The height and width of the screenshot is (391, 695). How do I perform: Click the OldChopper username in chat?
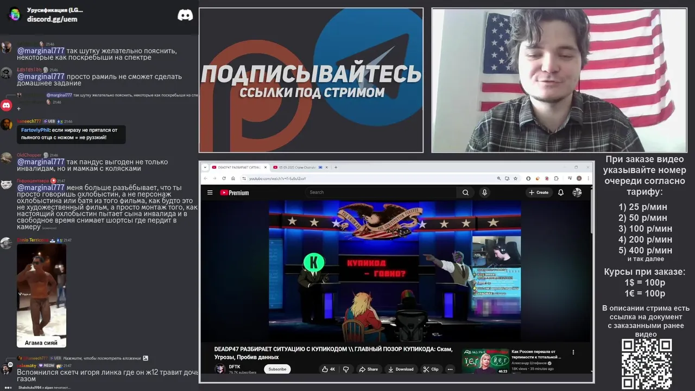click(x=29, y=155)
